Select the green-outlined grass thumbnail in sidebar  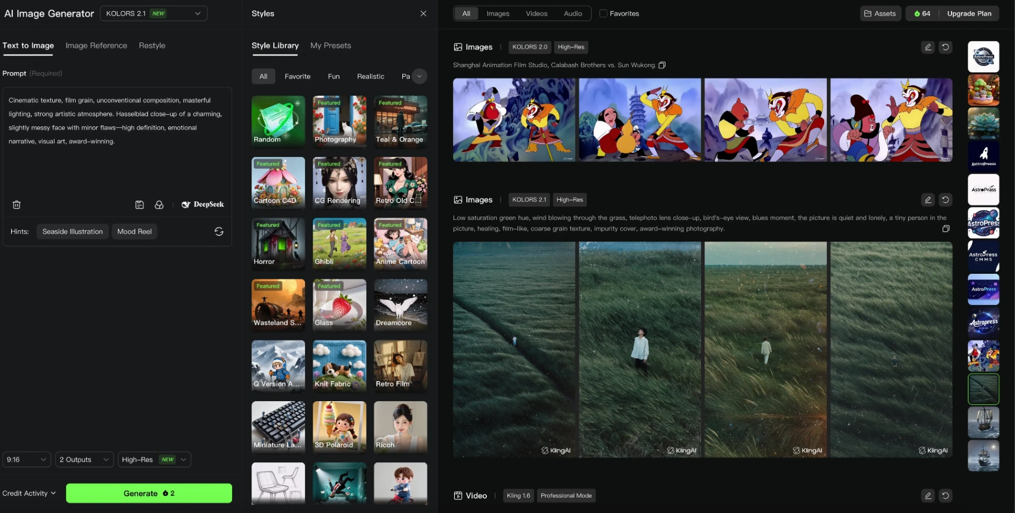point(983,389)
